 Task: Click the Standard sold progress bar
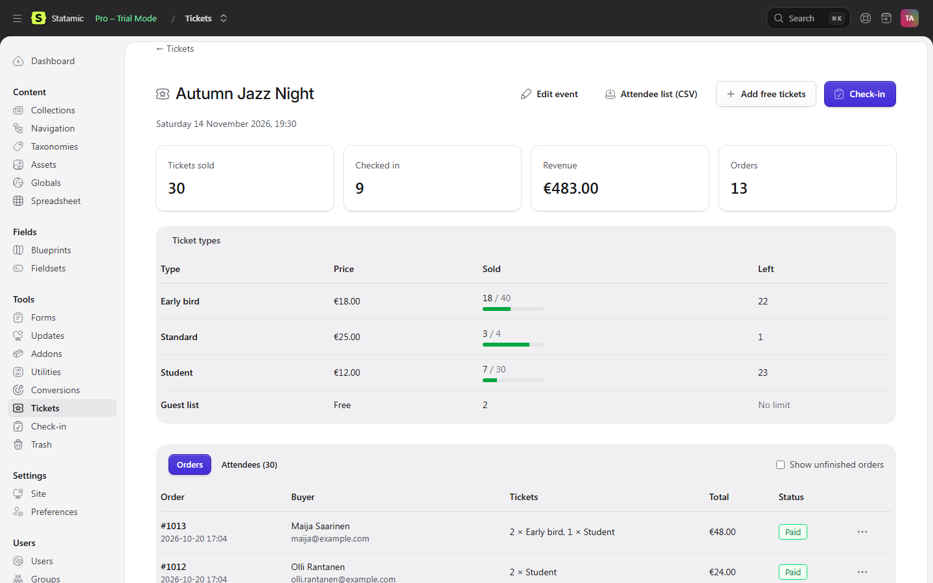(514, 345)
